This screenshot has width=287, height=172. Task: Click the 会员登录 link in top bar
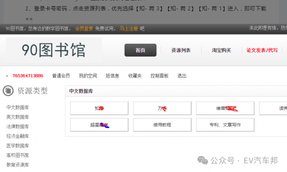(84, 29)
